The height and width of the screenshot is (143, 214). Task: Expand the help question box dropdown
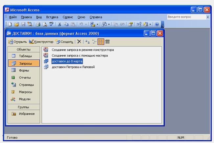[208, 17]
